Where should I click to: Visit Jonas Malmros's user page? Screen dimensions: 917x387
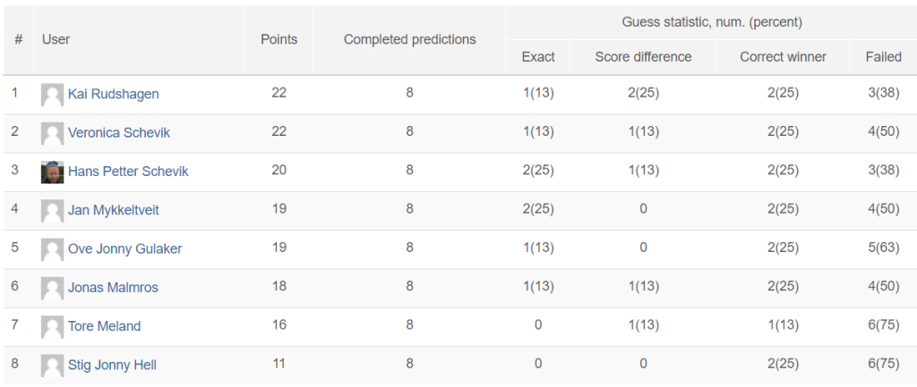(113, 288)
